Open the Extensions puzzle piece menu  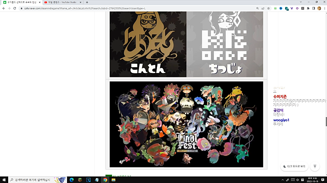pos(308,8)
